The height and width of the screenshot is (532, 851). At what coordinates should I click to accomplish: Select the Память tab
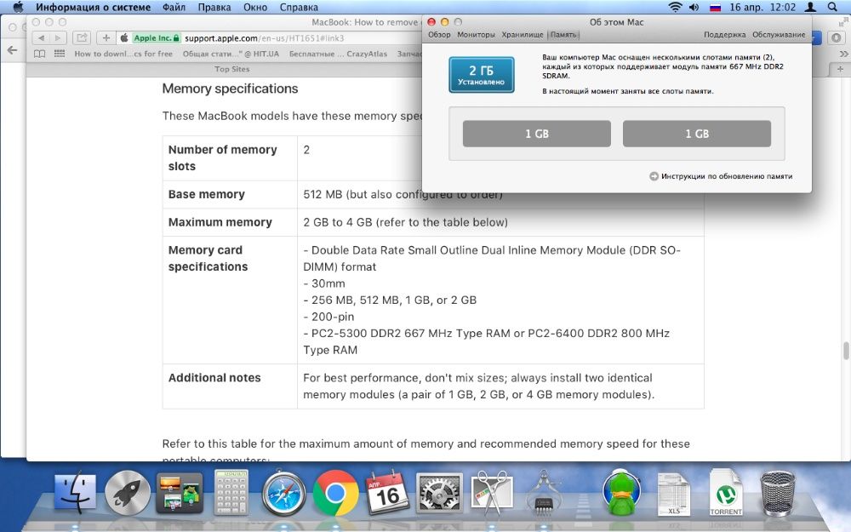click(x=563, y=35)
